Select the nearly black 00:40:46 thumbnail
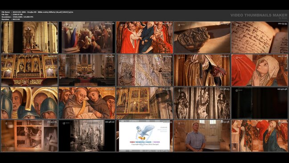The image size is (289, 163). [260, 103]
